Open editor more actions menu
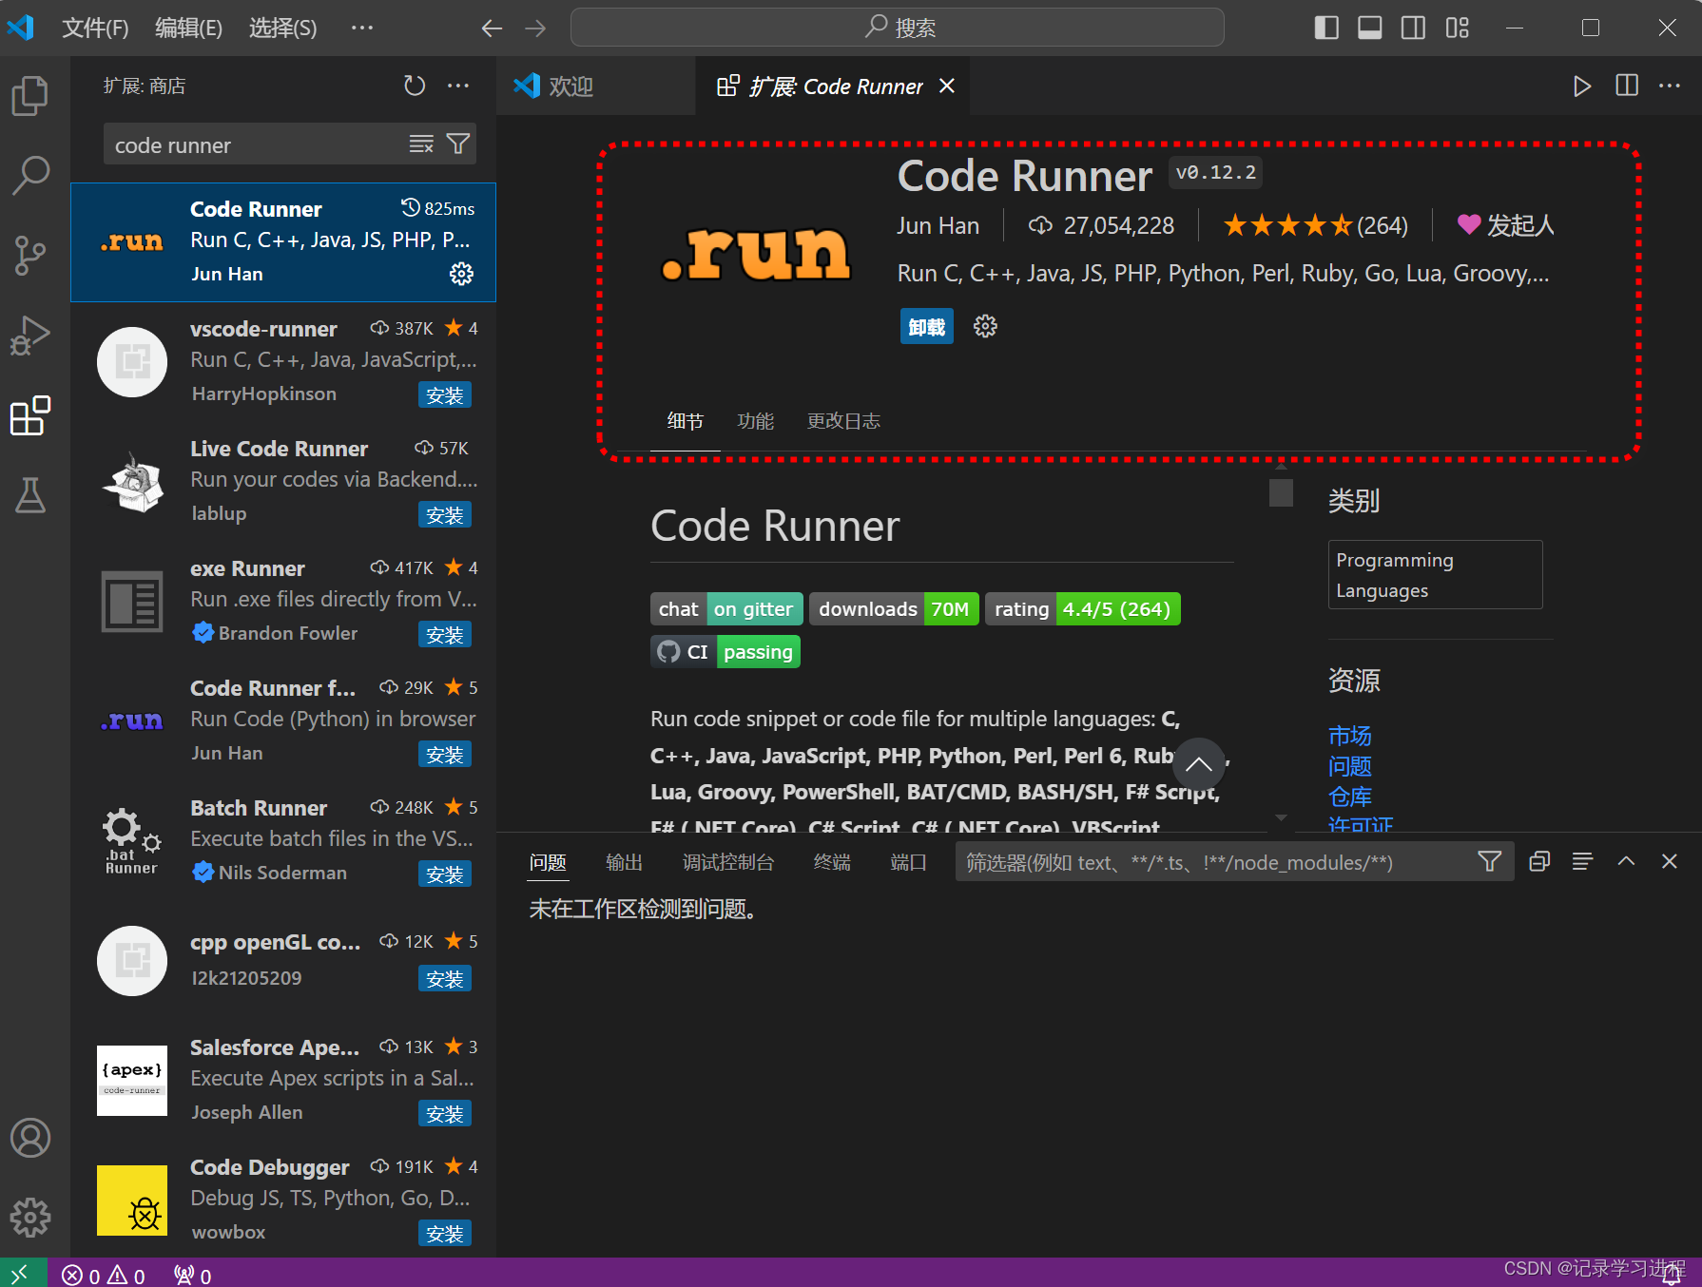 pos(1670,86)
